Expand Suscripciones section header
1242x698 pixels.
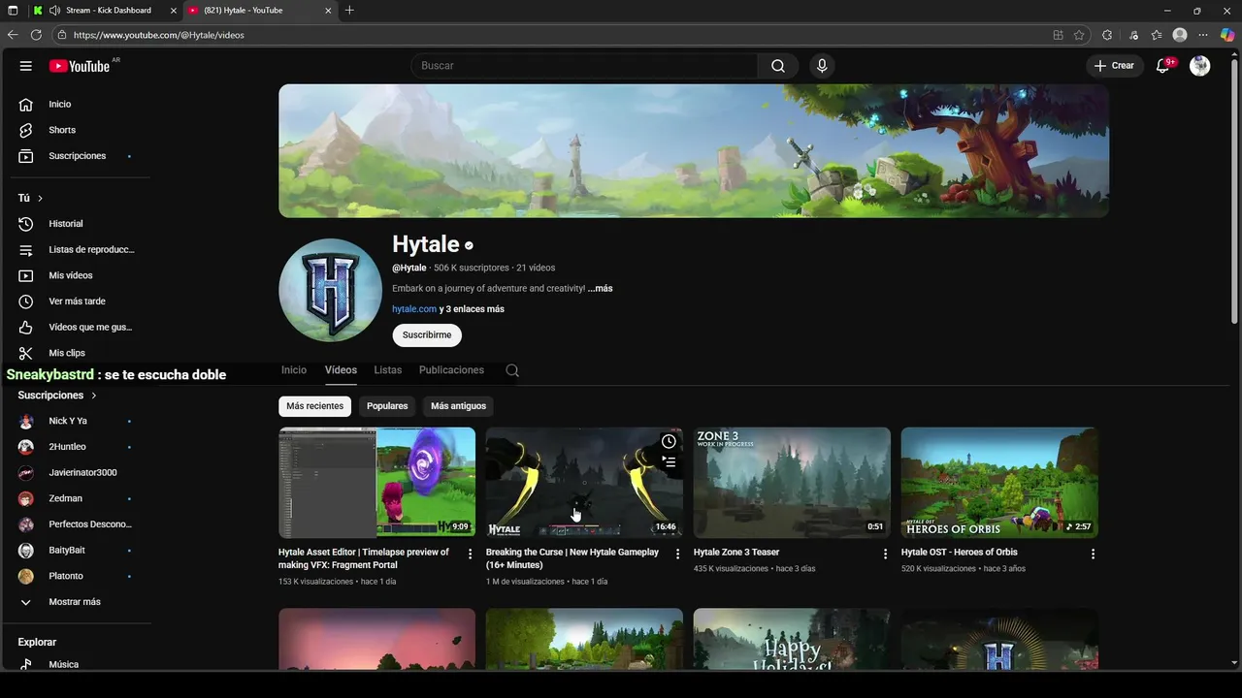pyautogui.click(x=57, y=396)
